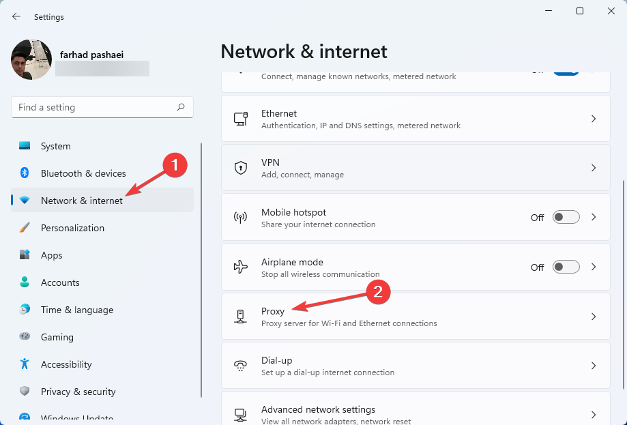Click the back arrow button
Image resolution: width=627 pixels, height=425 pixels.
pyautogui.click(x=16, y=16)
